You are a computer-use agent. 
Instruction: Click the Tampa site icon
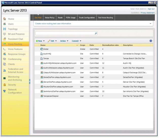[42, 58]
